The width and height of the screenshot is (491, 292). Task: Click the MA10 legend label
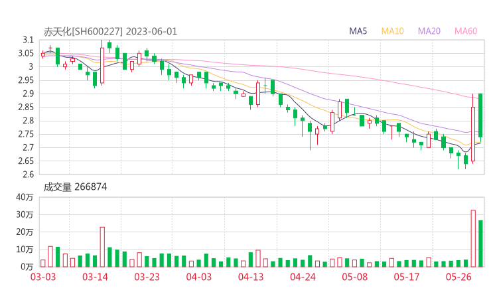click(392, 31)
